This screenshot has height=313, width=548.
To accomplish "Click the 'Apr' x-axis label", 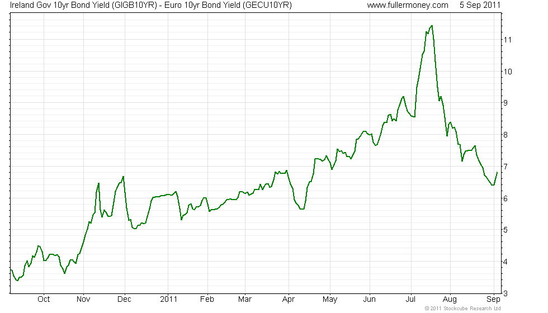I will (289, 300).
